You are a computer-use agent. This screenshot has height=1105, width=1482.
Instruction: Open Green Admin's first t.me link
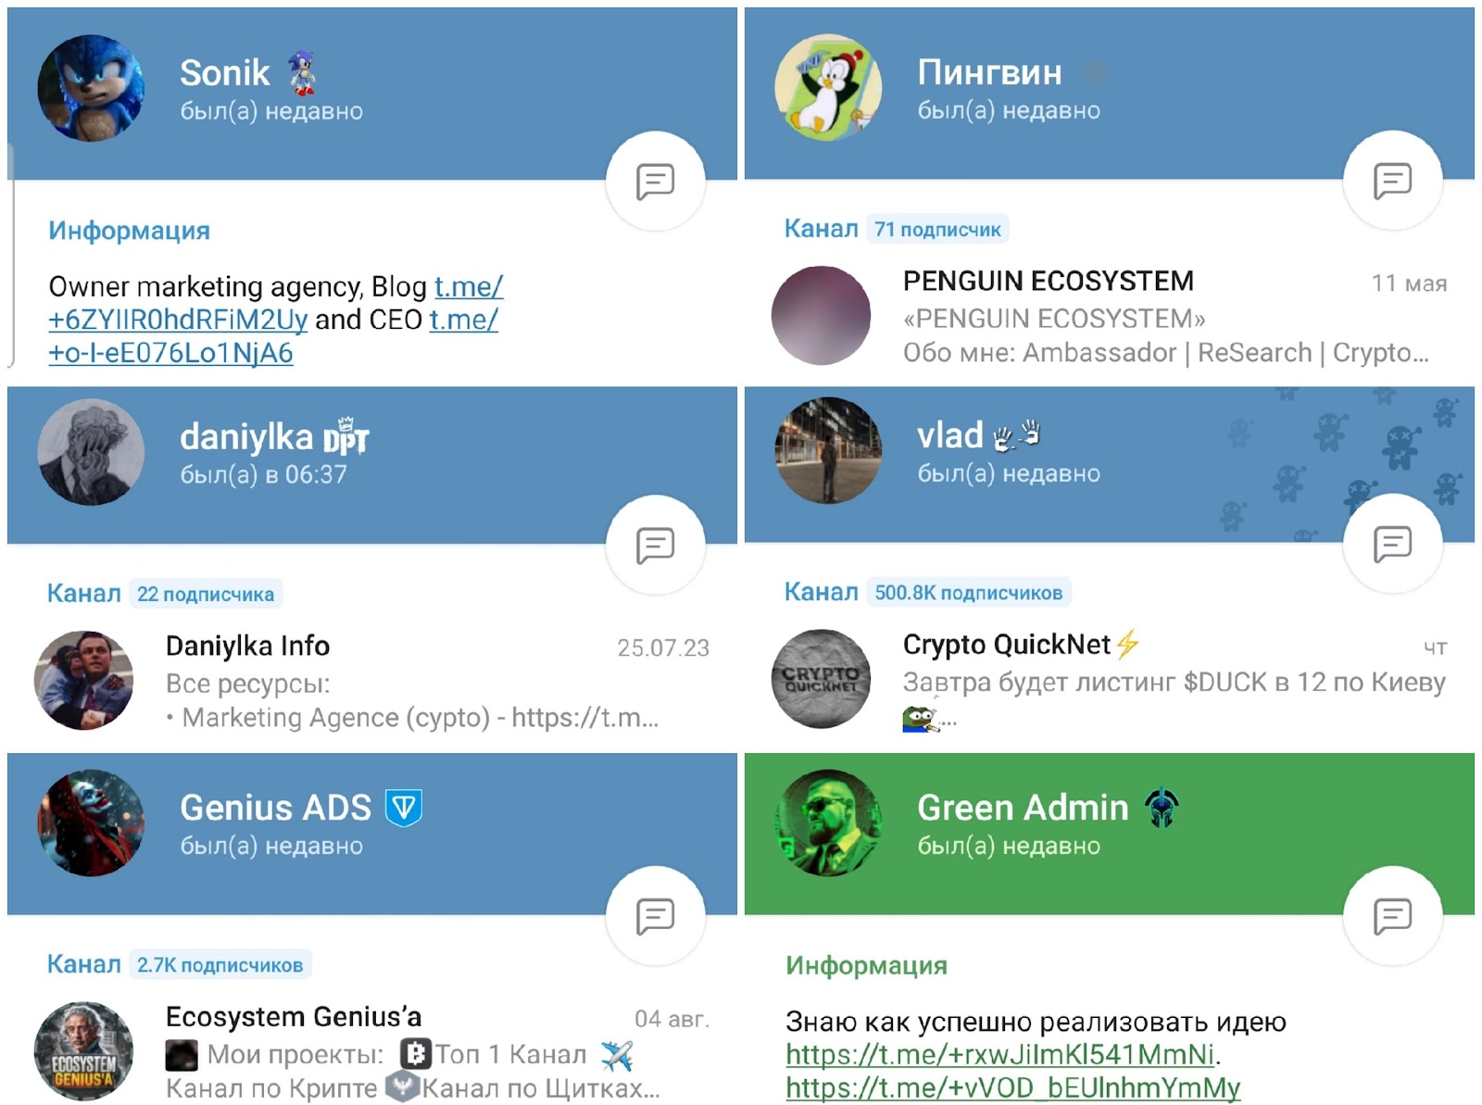(1000, 1055)
